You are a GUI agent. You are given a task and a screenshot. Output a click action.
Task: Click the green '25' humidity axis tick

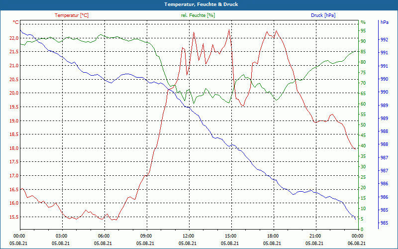click(364, 177)
